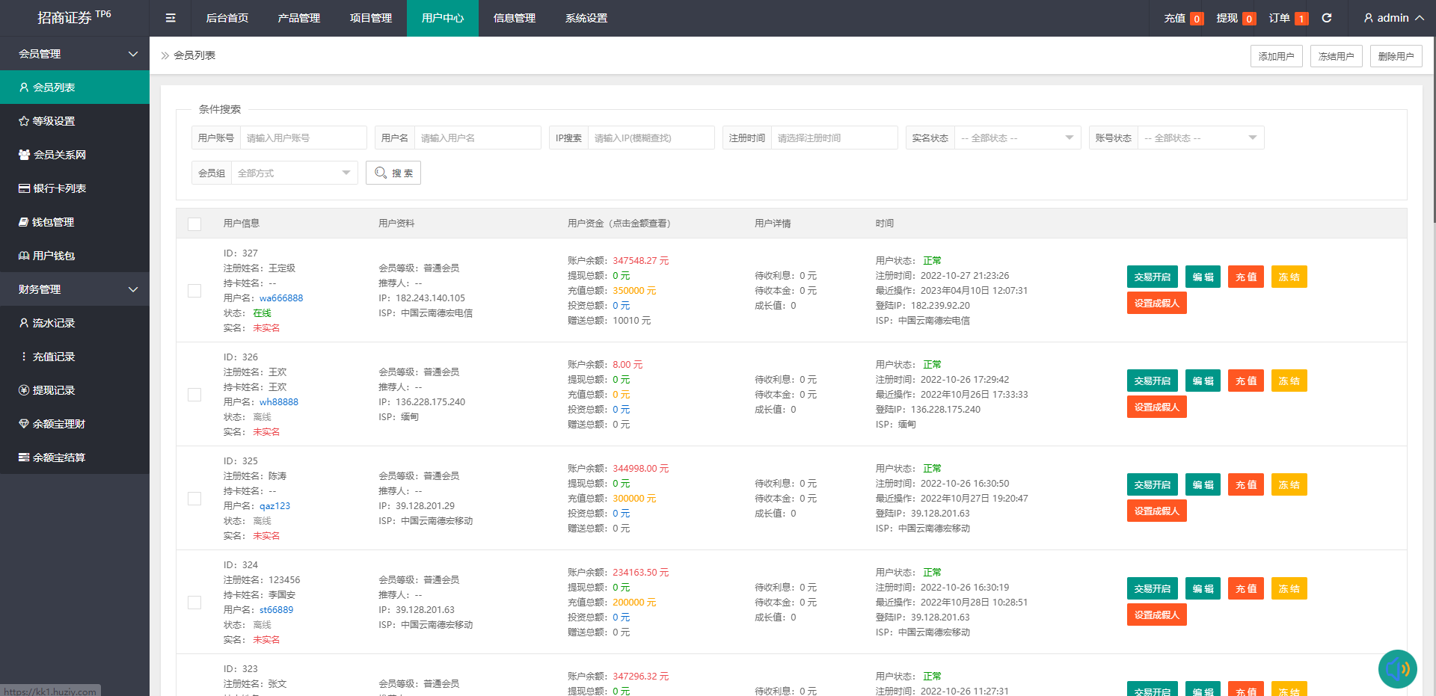Image resolution: width=1436 pixels, height=696 pixels.
Task: Open 等级设置 star icon item
Action: (x=53, y=121)
